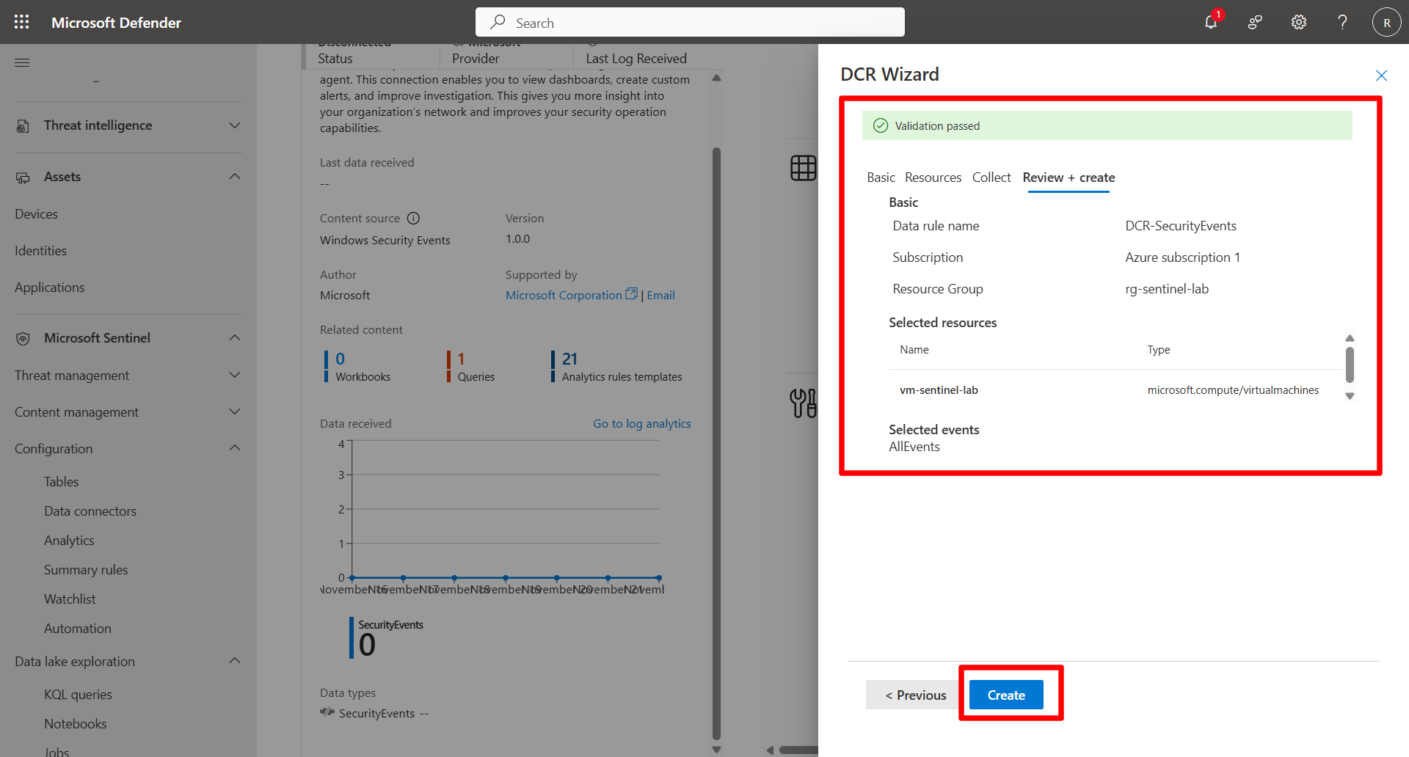Click the Search input field
Viewport: 1409px width, 757px height.
click(x=690, y=22)
